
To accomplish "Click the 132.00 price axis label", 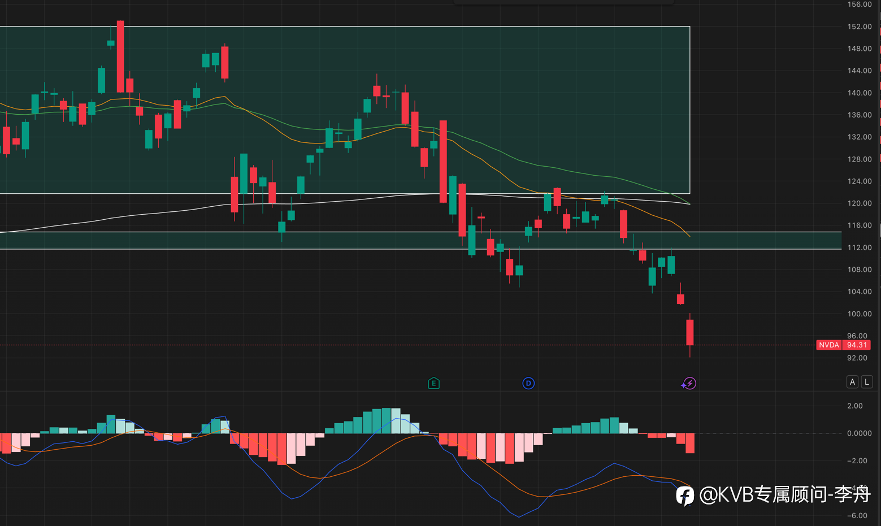I will pos(860,137).
